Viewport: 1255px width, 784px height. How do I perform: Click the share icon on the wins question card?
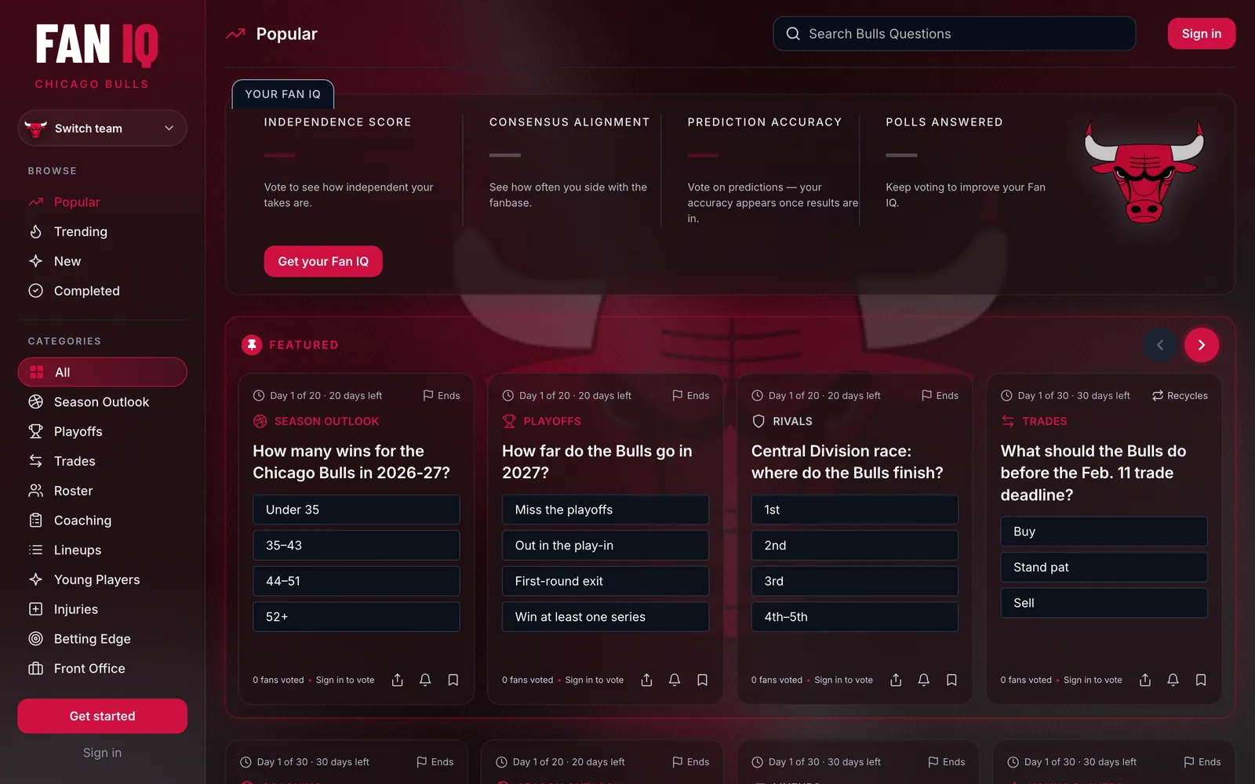pyautogui.click(x=398, y=680)
